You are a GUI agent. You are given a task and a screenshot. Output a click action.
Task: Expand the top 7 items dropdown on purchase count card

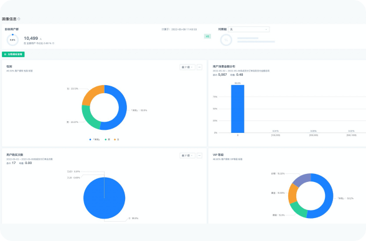187,155
